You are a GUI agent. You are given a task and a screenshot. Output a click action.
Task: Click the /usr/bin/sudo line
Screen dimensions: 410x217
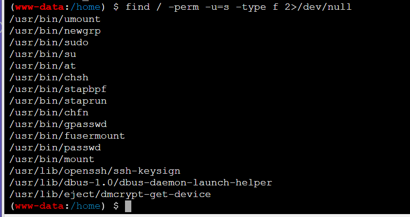pyautogui.click(x=49, y=42)
